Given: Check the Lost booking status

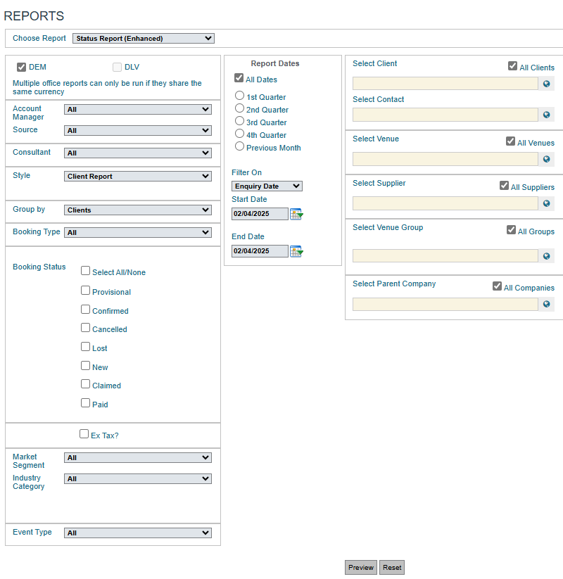Looking at the screenshot, I should pyautogui.click(x=85, y=346).
